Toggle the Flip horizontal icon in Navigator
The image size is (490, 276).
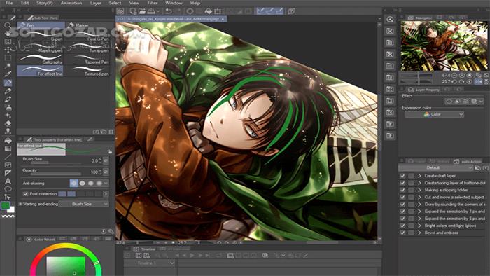(x=478, y=81)
